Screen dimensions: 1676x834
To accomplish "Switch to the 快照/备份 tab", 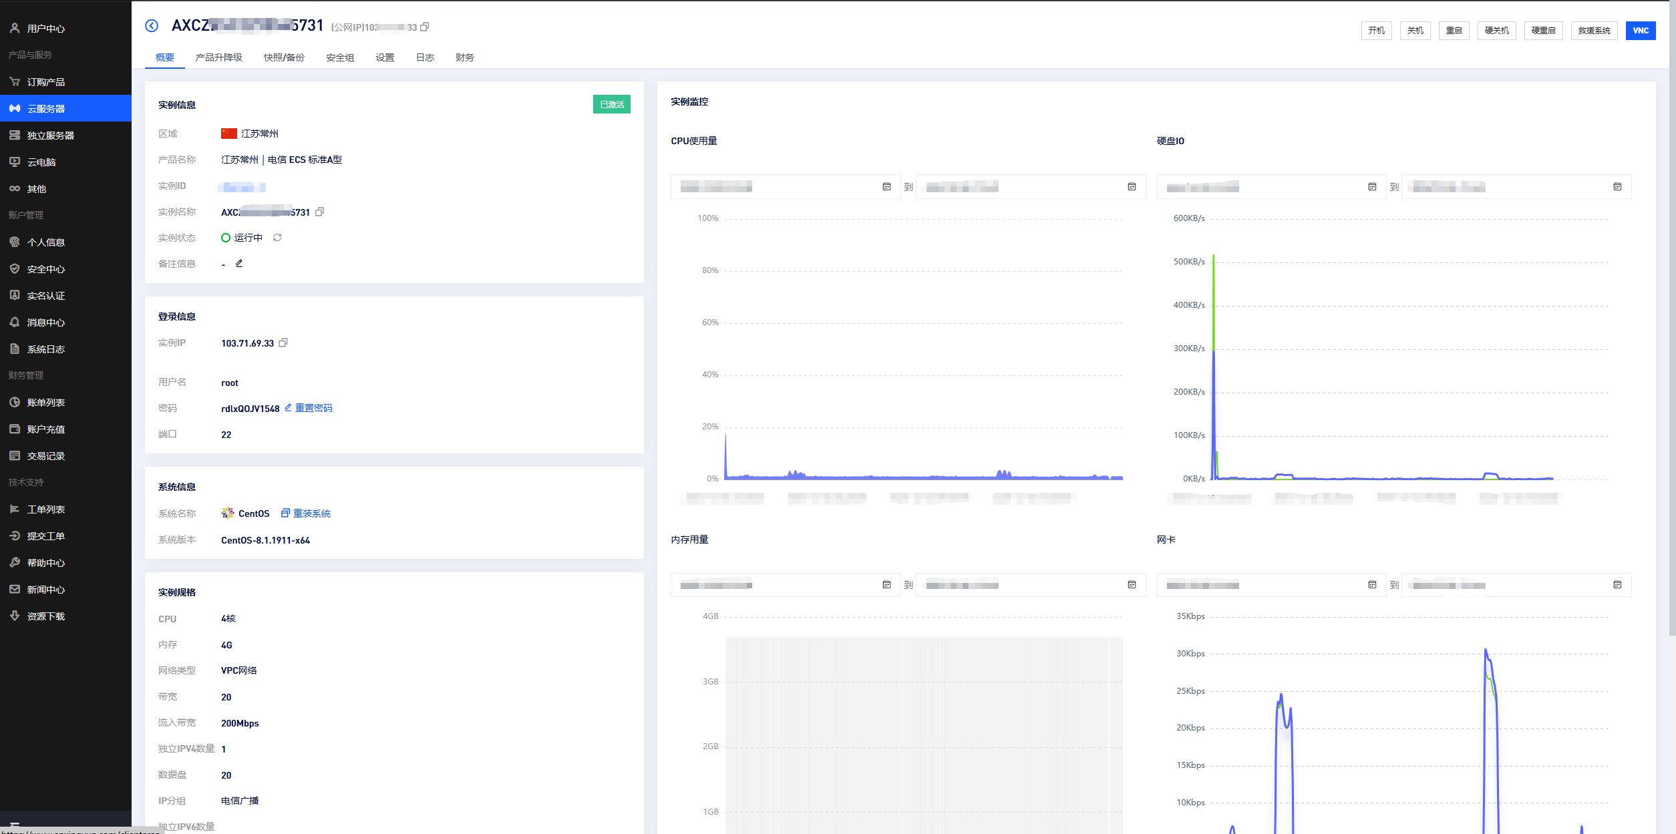I will [284, 57].
